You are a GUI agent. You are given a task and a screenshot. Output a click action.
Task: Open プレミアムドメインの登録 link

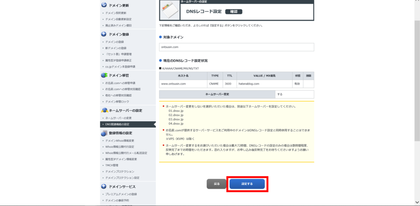pyautogui.click(x=121, y=194)
